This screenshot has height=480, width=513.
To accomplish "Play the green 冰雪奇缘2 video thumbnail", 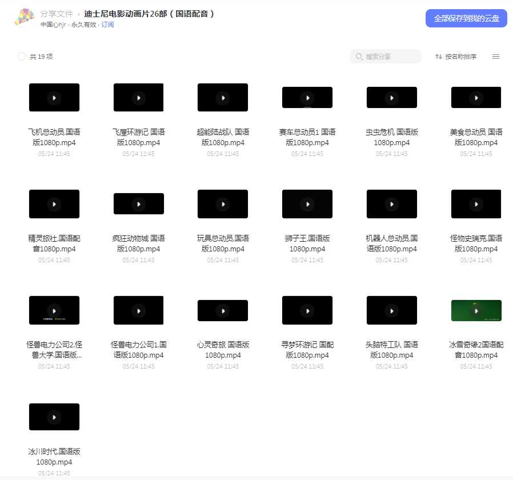I will 476,310.
